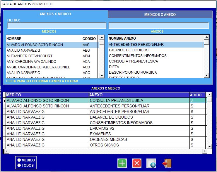Focus the anexos filter input field
This screenshot has width=217, height=172.
pyautogui.click(x=159, y=26)
